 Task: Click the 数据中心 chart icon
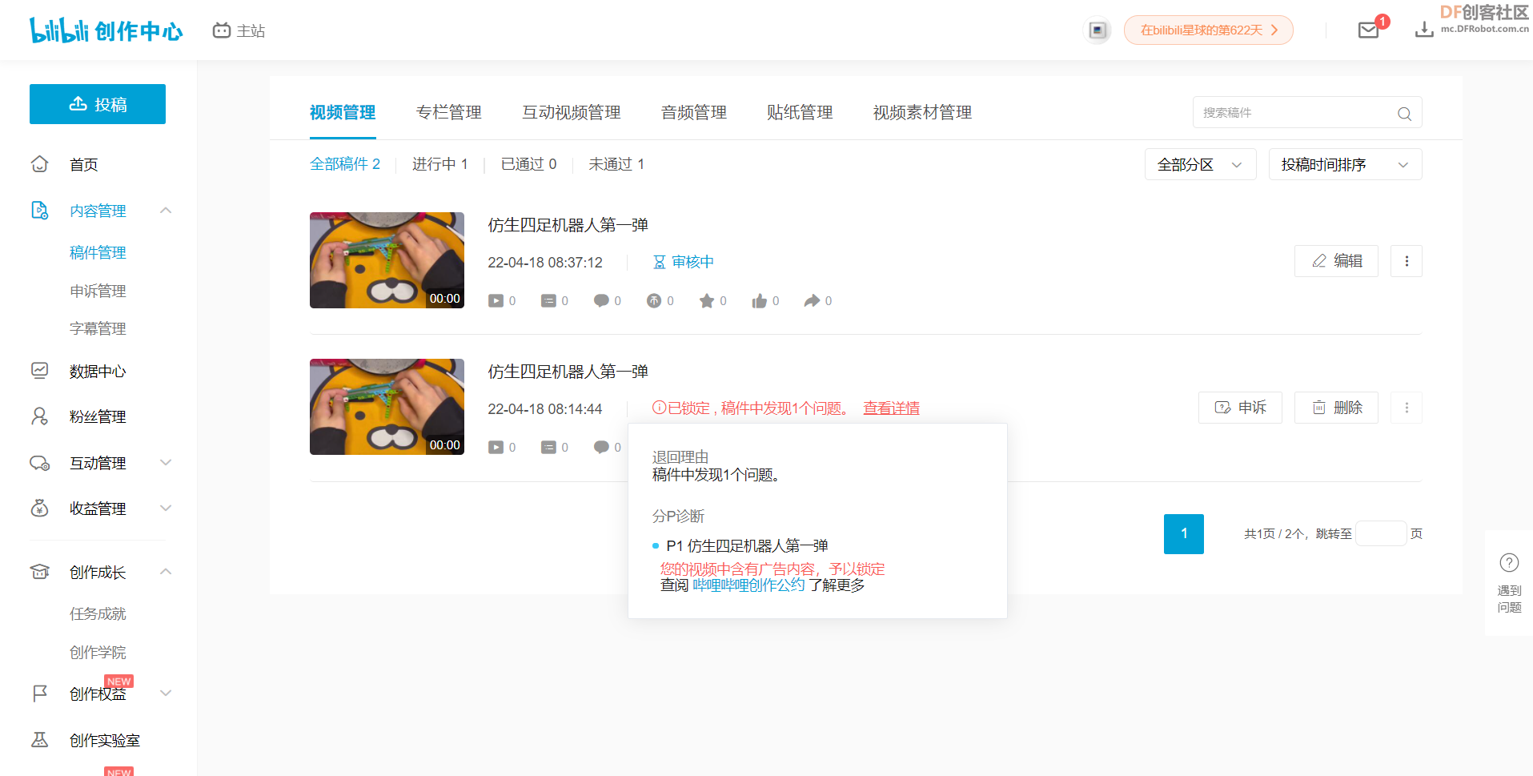coord(39,370)
